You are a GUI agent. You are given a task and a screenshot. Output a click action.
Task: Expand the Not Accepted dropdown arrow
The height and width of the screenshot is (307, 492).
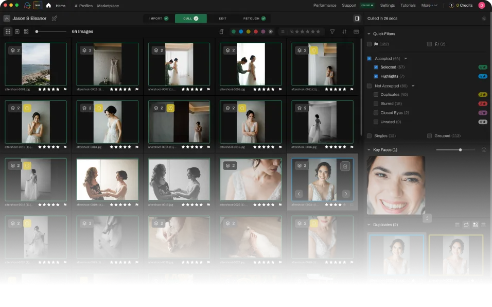[413, 86]
